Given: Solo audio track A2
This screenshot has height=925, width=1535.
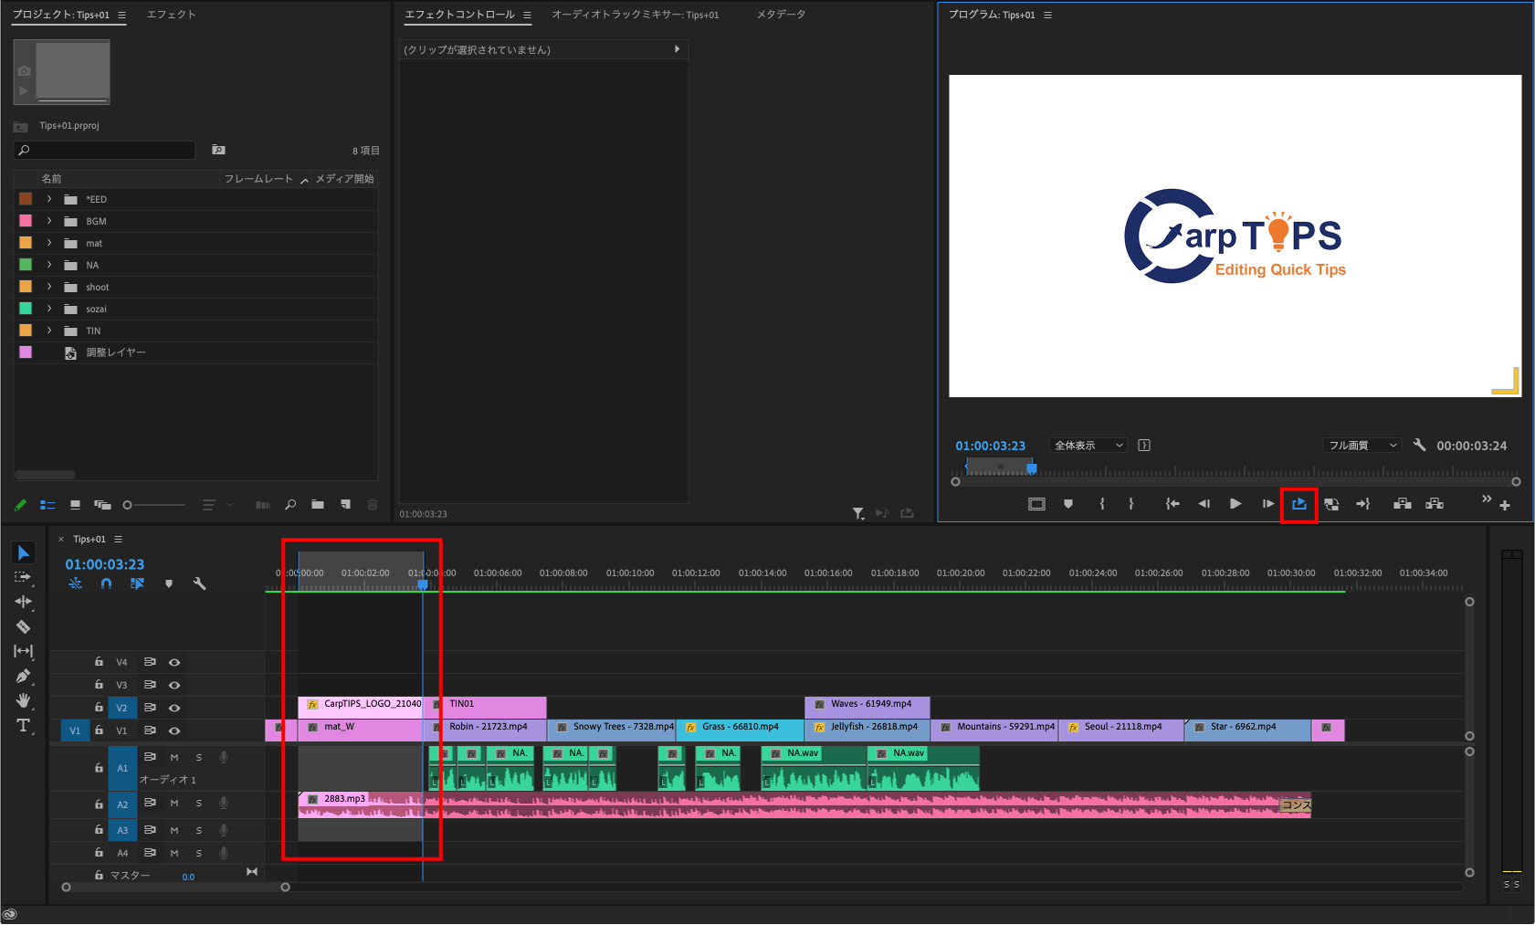Looking at the screenshot, I should [199, 804].
